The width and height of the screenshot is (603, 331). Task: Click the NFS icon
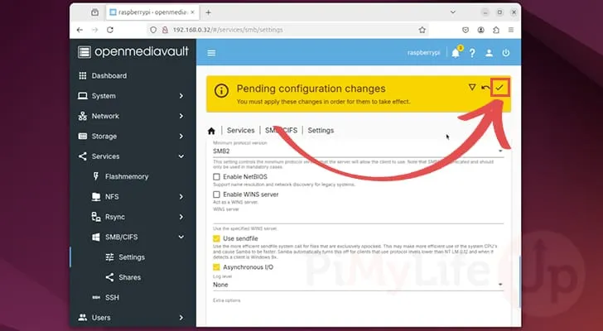point(96,197)
